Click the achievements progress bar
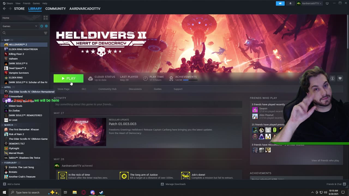Screen dimensions: 349x196 [190, 80]
